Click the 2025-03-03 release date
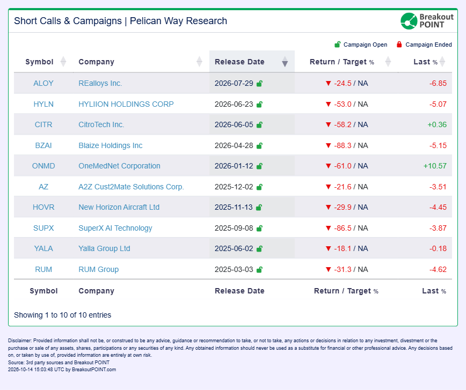The height and width of the screenshot is (390, 466). click(234, 269)
